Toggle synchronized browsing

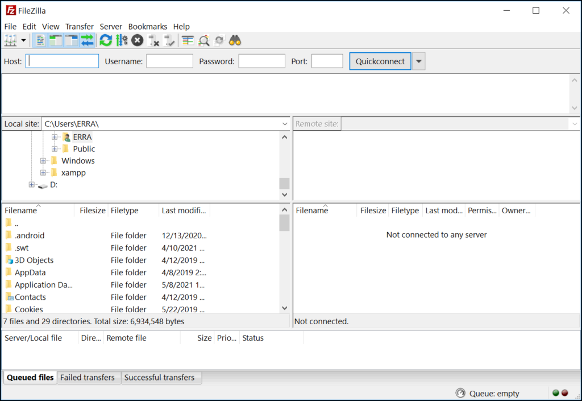[219, 40]
